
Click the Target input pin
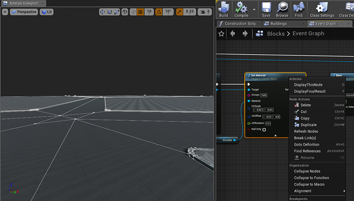249,90
